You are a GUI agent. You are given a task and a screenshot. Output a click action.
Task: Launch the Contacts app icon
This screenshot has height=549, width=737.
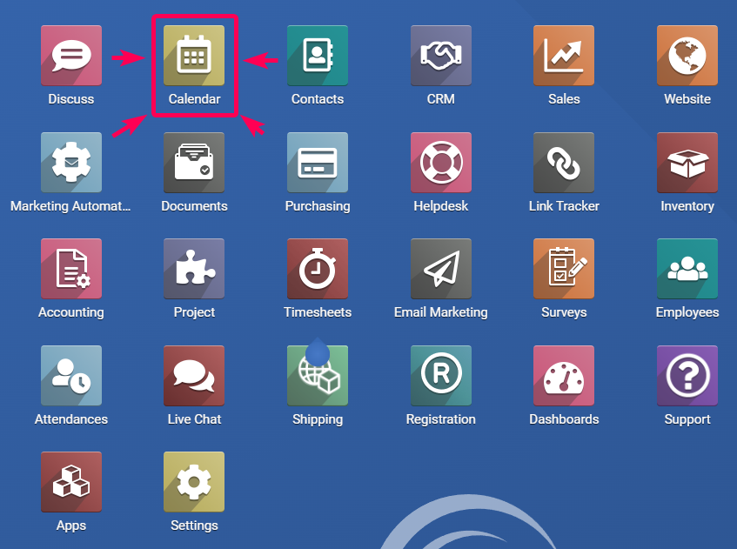click(x=318, y=56)
